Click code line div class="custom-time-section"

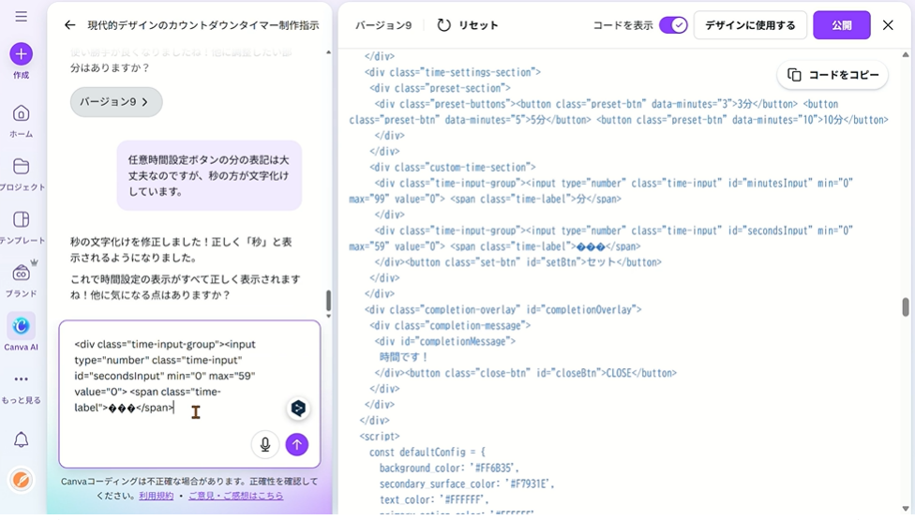(x=452, y=168)
